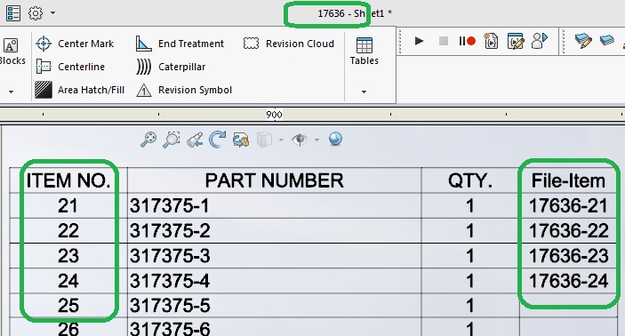Click part number 317375-4 cell
The width and height of the screenshot is (625, 336).
(x=274, y=281)
